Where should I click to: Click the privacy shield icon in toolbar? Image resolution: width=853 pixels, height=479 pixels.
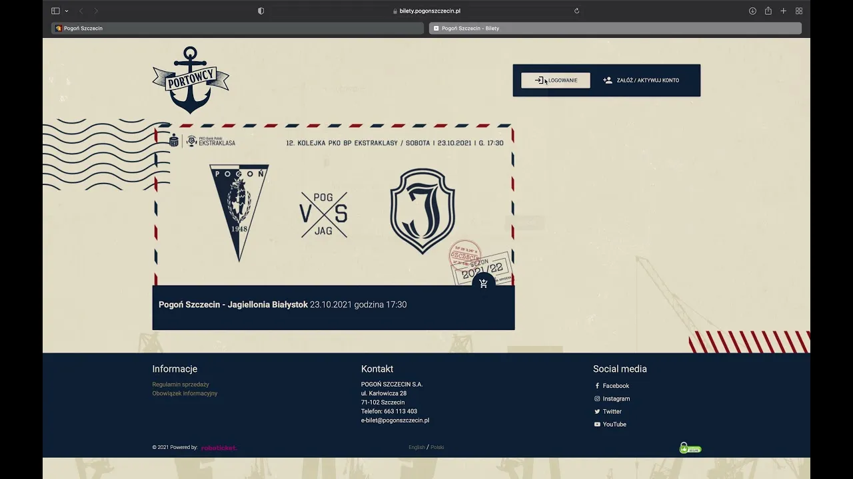tap(261, 11)
